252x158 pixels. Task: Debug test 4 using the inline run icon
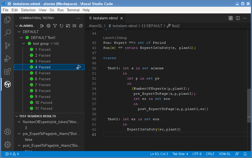click(x=79, y=67)
